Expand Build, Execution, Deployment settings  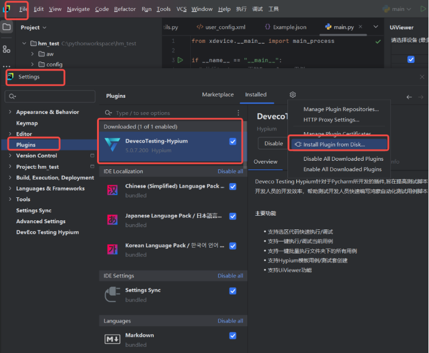tap(10, 177)
